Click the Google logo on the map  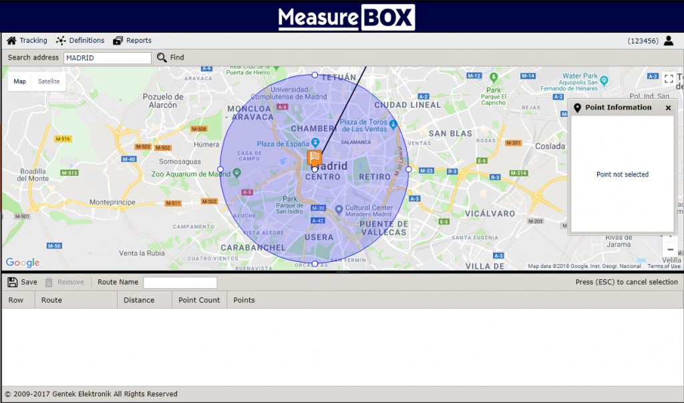(x=23, y=263)
